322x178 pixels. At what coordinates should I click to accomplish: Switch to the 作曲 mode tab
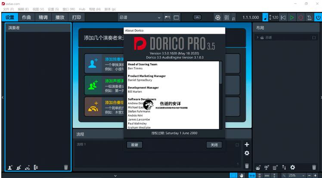click(x=27, y=18)
